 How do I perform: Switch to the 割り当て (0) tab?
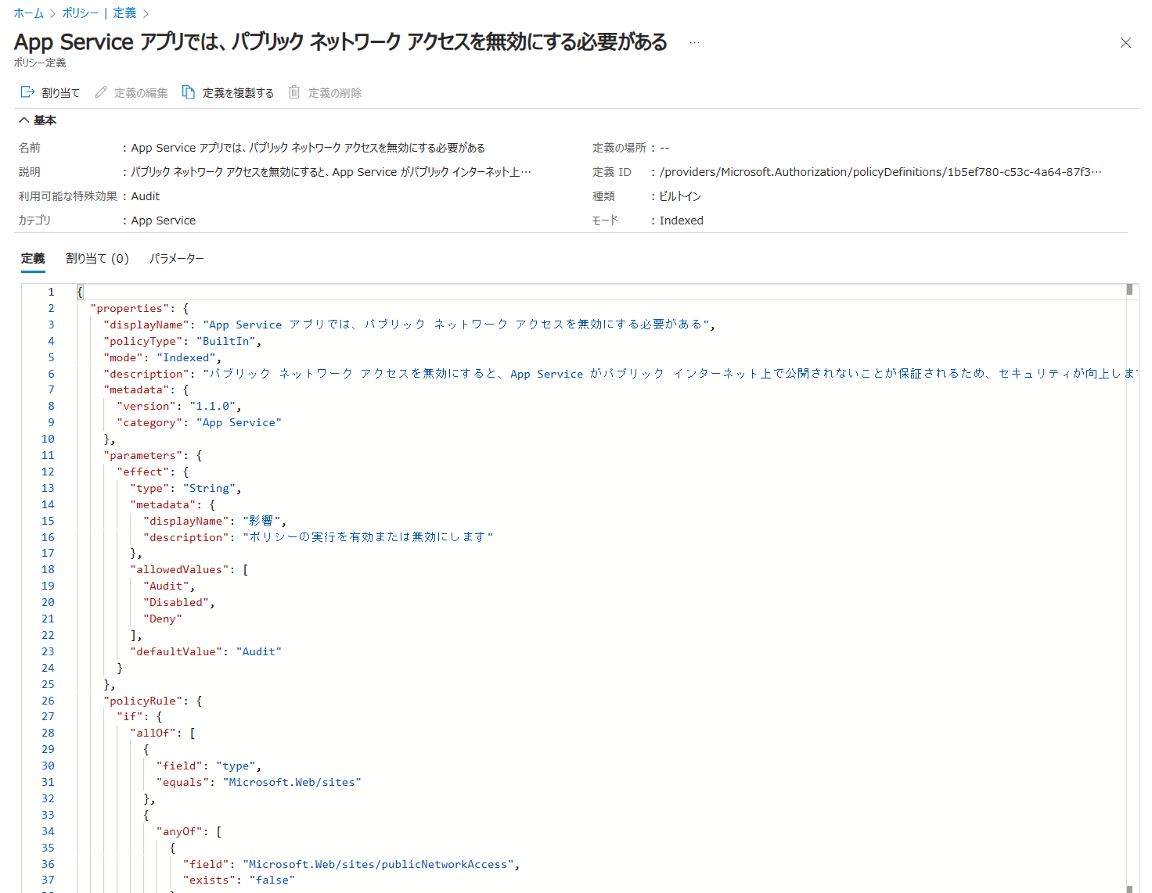pyautogui.click(x=97, y=259)
